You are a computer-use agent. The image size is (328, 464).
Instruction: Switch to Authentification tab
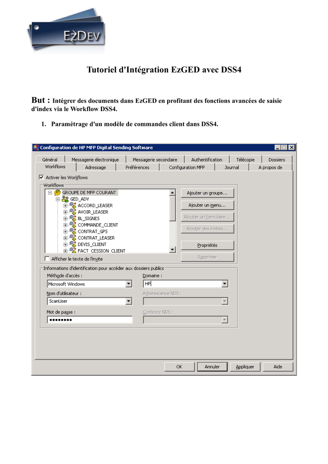207,159
